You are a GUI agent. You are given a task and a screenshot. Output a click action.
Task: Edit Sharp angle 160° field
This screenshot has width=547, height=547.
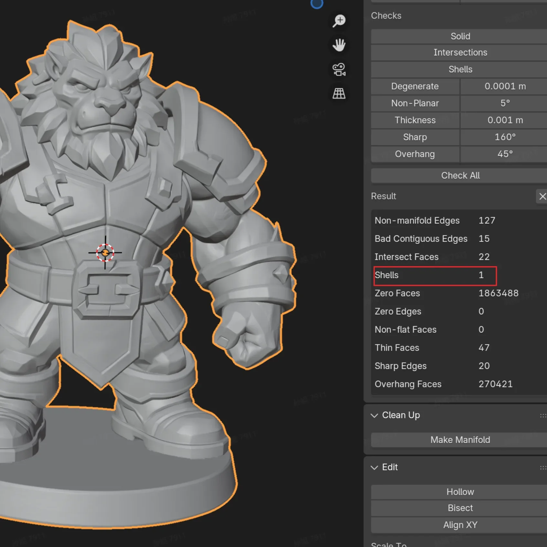(504, 137)
